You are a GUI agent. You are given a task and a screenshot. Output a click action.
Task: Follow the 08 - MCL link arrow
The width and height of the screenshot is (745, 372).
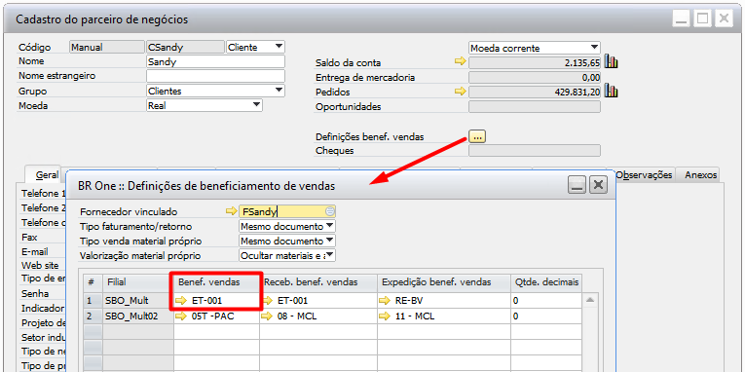[x=268, y=316]
